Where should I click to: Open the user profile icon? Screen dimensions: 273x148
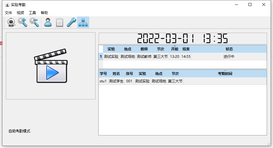[48, 22]
